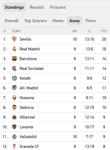This screenshot has width=110, height=150.
Task: Click the Barcelona club crest
Action: pyautogui.click(x=14, y=58)
